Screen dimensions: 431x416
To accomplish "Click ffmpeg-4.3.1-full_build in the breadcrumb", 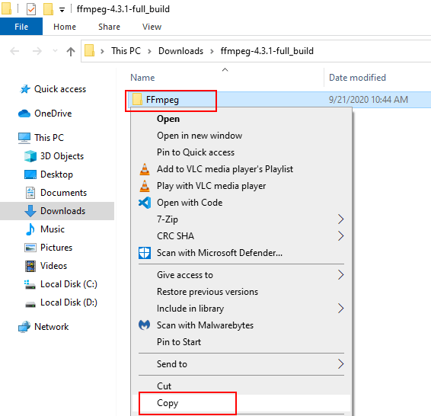I will 267,51.
